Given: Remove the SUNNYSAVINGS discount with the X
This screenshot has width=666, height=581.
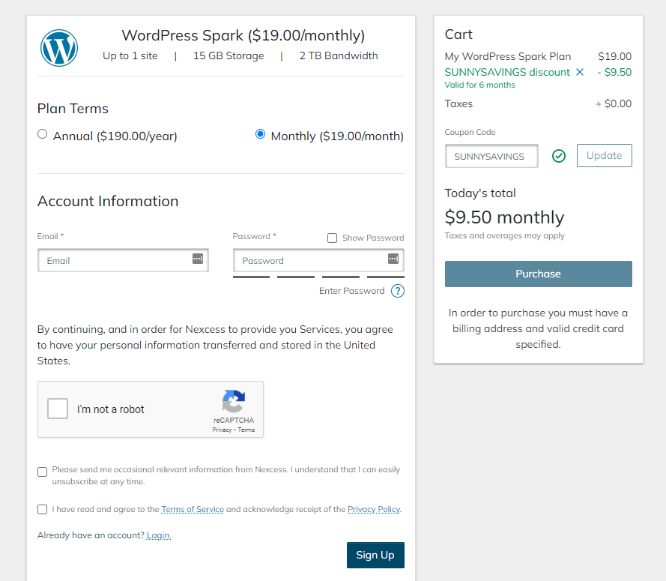Looking at the screenshot, I should 580,72.
